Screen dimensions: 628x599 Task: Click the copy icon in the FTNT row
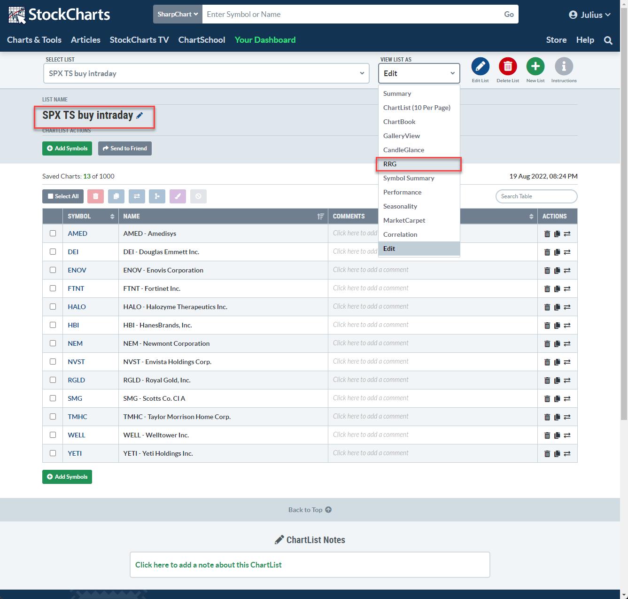pyautogui.click(x=557, y=289)
